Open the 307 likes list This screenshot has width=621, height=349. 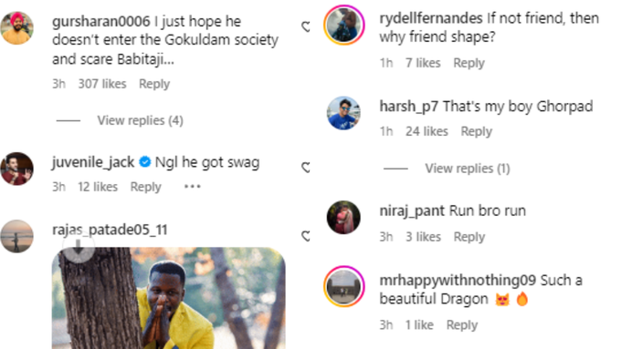coord(102,84)
